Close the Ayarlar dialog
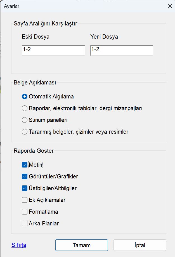This screenshot has height=257, width=175. pyautogui.click(x=170, y=6)
